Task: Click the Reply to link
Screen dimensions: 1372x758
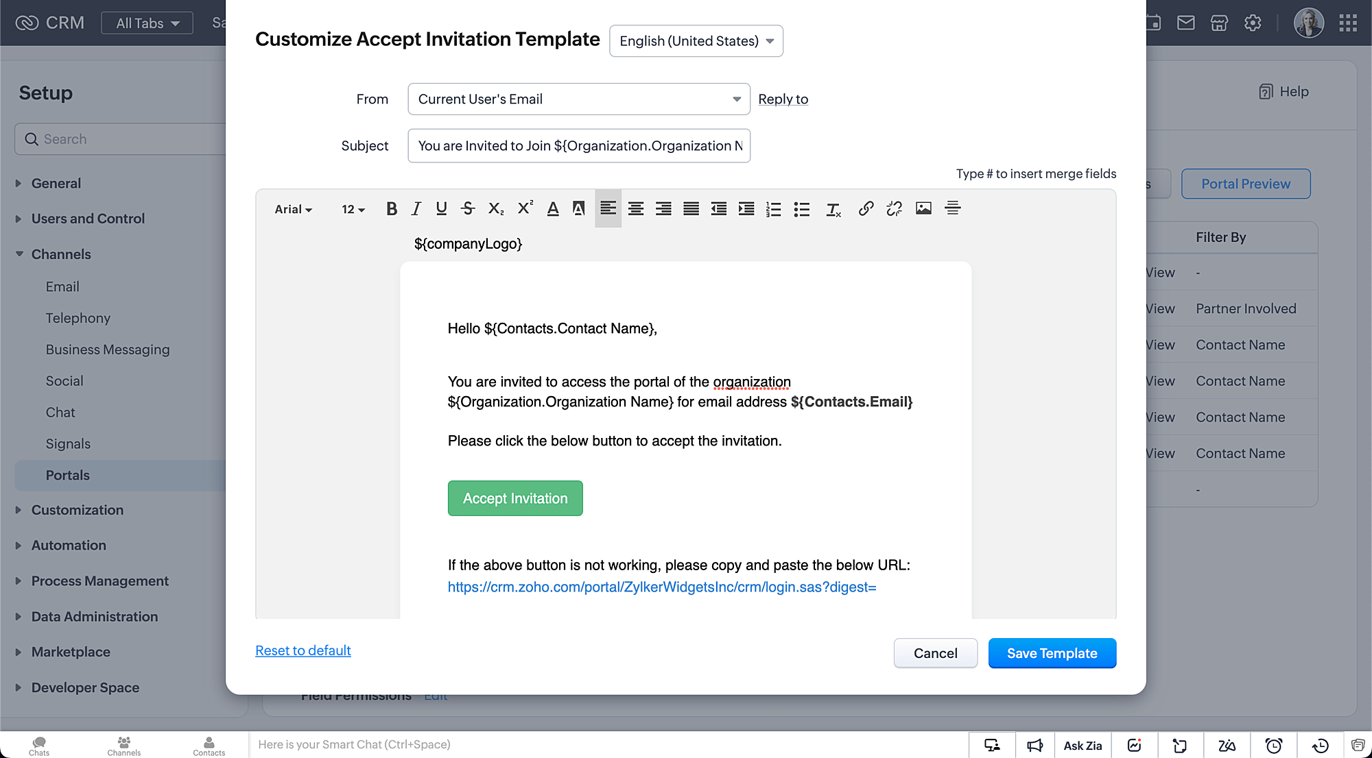Action: (783, 99)
